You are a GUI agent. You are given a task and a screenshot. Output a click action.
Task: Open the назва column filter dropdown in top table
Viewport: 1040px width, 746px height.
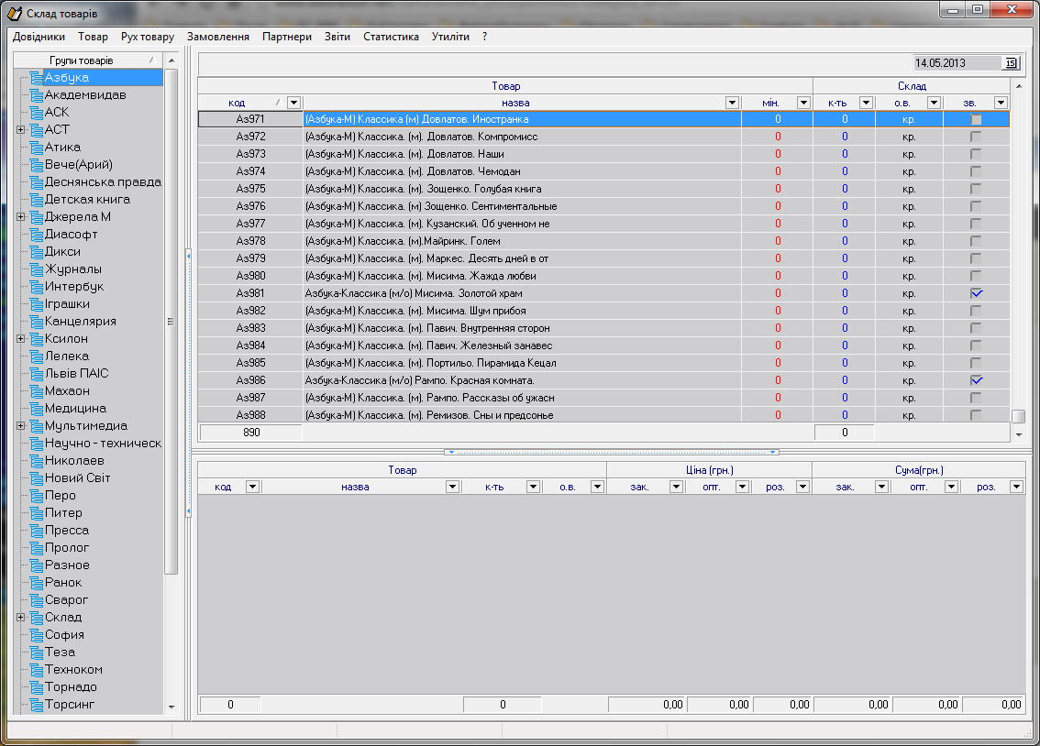click(732, 103)
